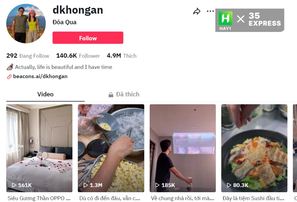The image size is (297, 202).
Task: Follow the dkhongan account
Action: (88, 38)
